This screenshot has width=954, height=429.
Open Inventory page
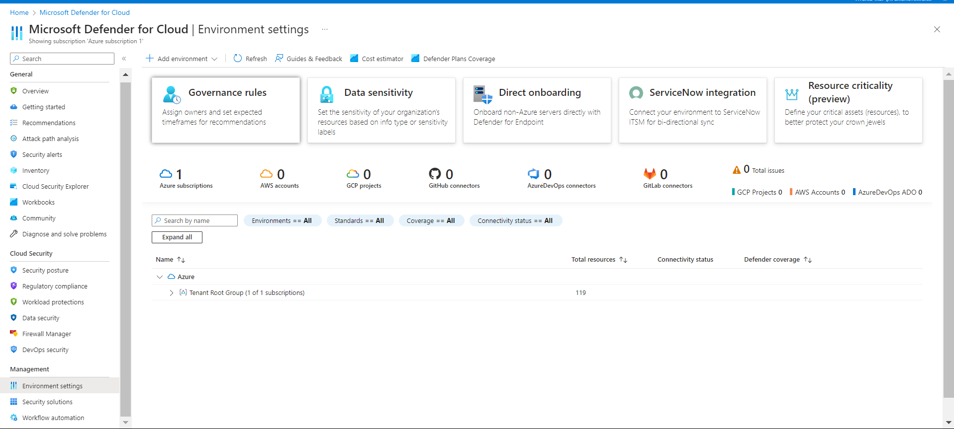click(x=36, y=170)
